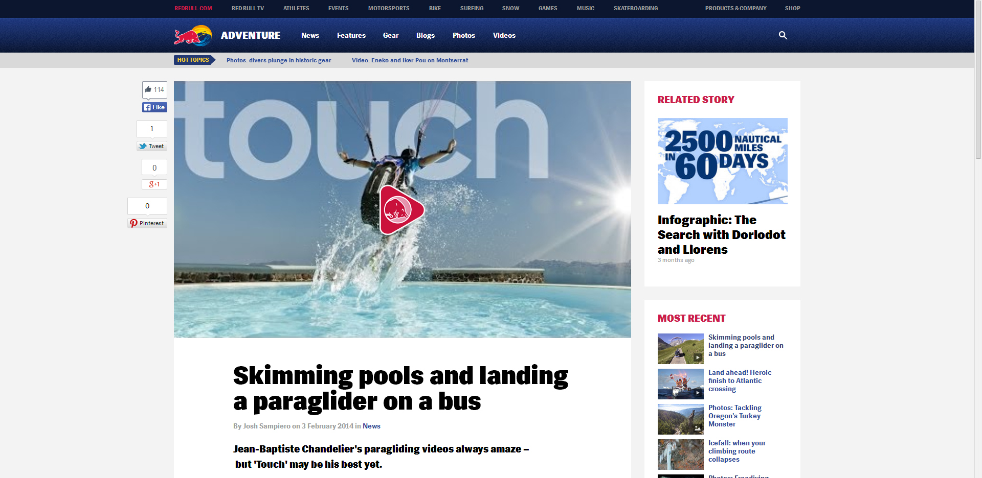Share the article with the Tweet button
982x478 pixels.
(151, 146)
